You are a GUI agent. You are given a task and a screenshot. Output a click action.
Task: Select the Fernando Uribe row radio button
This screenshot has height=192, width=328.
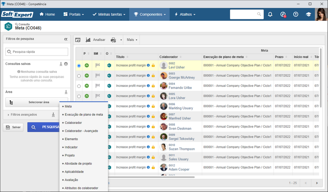[79, 86]
